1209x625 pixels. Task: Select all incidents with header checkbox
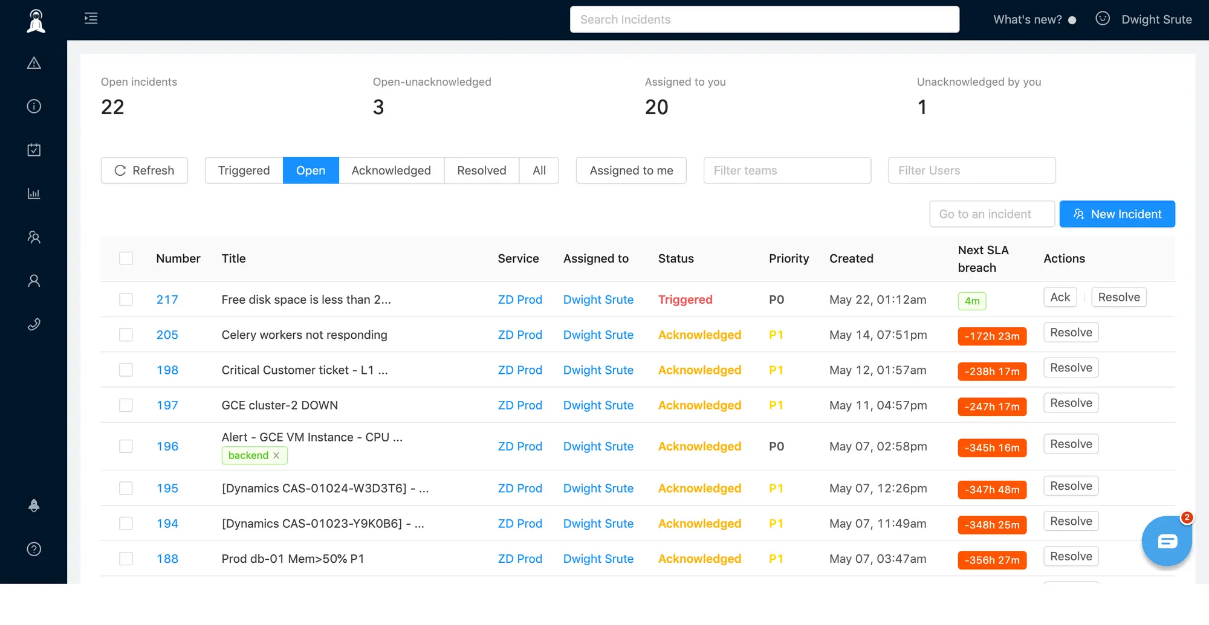126,258
